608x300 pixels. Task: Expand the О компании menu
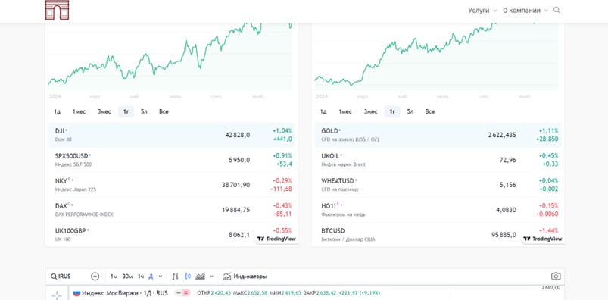click(525, 11)
